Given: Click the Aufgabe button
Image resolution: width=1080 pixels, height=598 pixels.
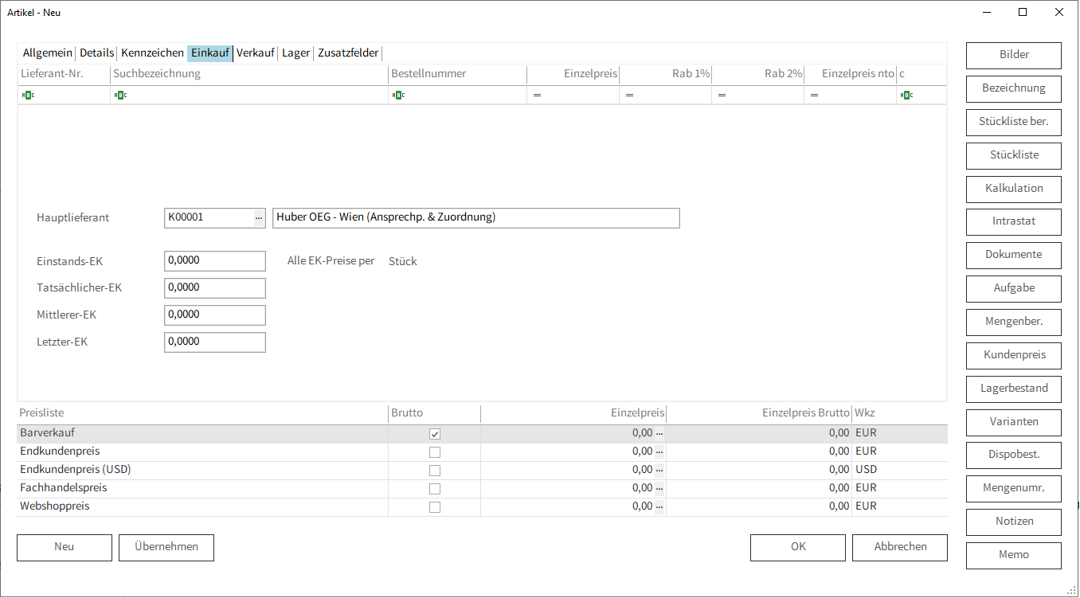Looking at the screenshot, I should click(1014, 288).
